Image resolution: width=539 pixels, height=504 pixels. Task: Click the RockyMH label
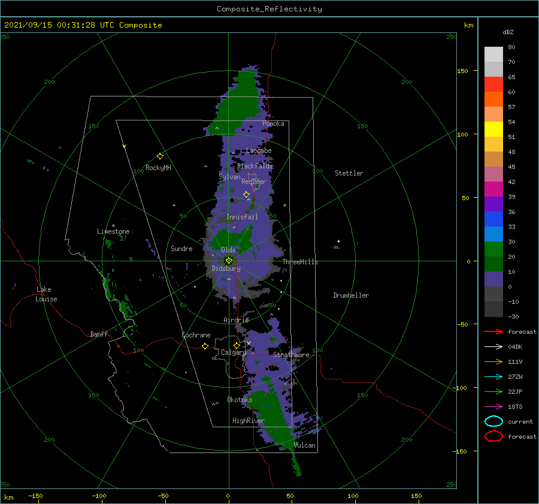point(158,168)
